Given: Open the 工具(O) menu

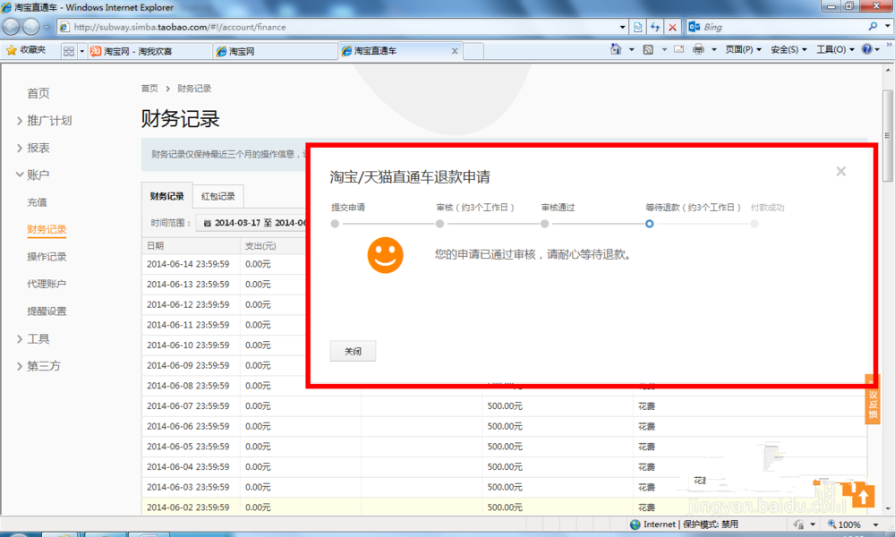Looking at the screenshot, I should 835,49.
